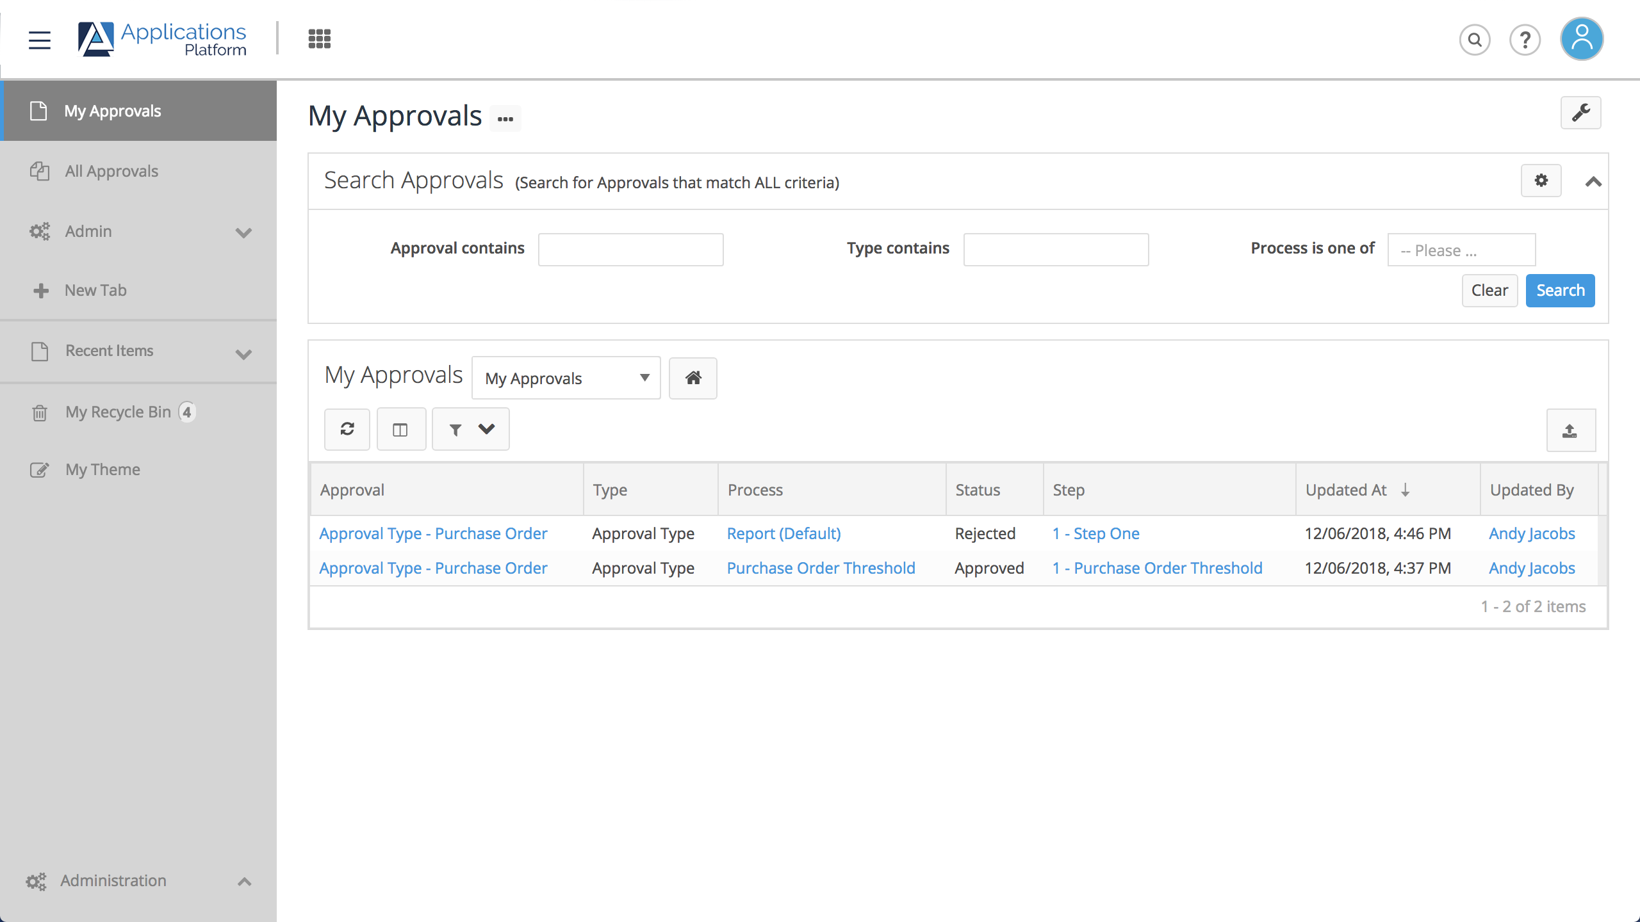
Task: Go to All Approvals in sidebar
Action: tap(111, 171)
